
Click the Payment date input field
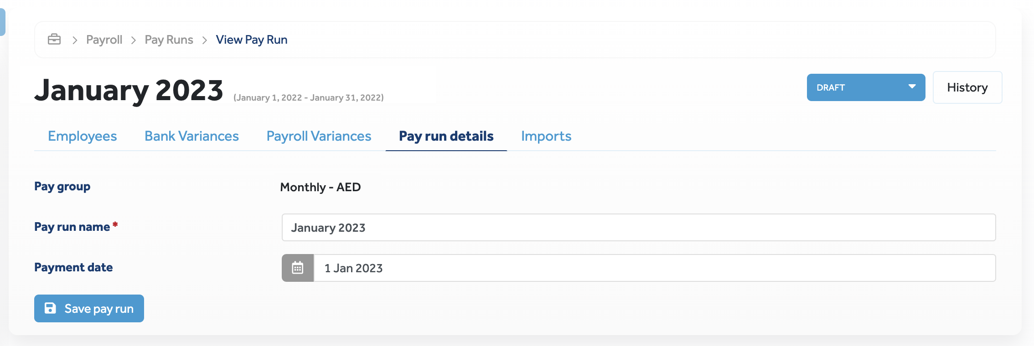click(x=655, y=268)
